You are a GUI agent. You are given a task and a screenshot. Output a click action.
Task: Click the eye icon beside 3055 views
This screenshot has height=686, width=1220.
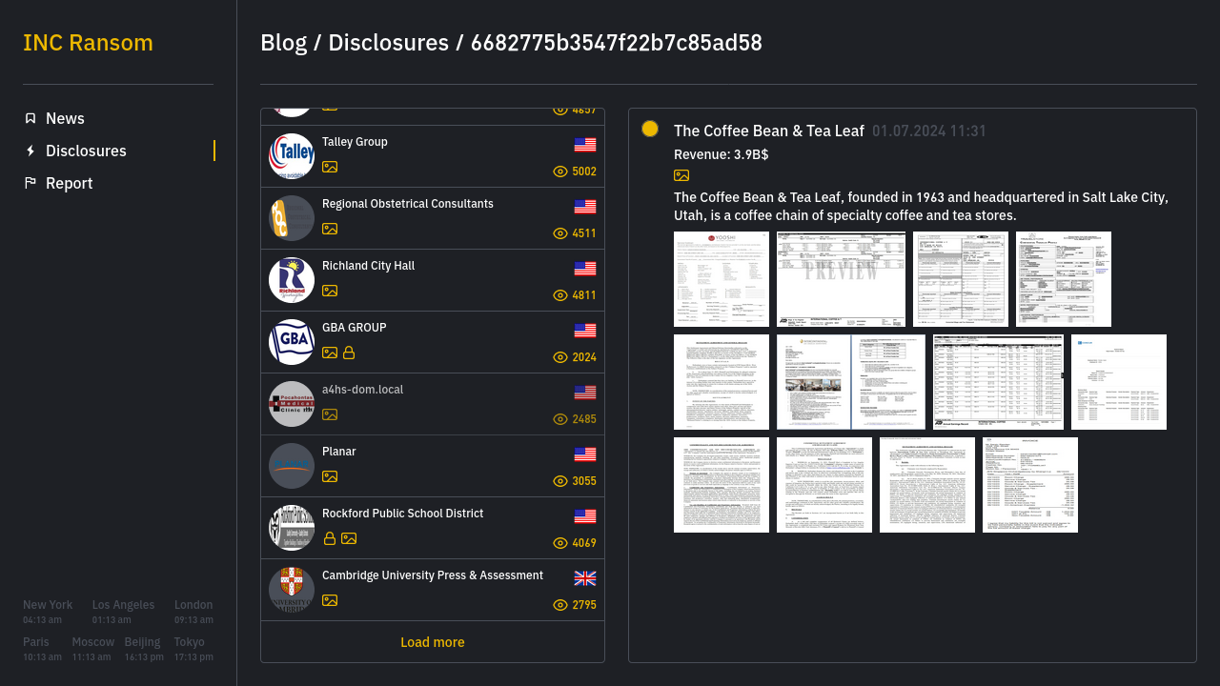tap(560, 481)
